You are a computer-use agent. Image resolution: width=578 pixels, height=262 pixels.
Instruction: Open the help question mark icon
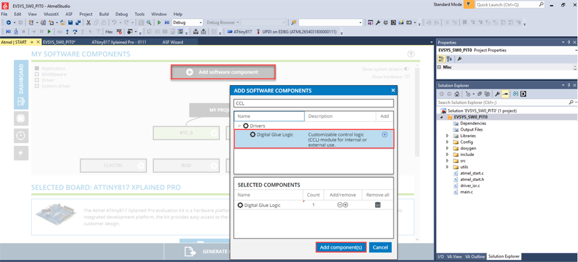(411, 54)
